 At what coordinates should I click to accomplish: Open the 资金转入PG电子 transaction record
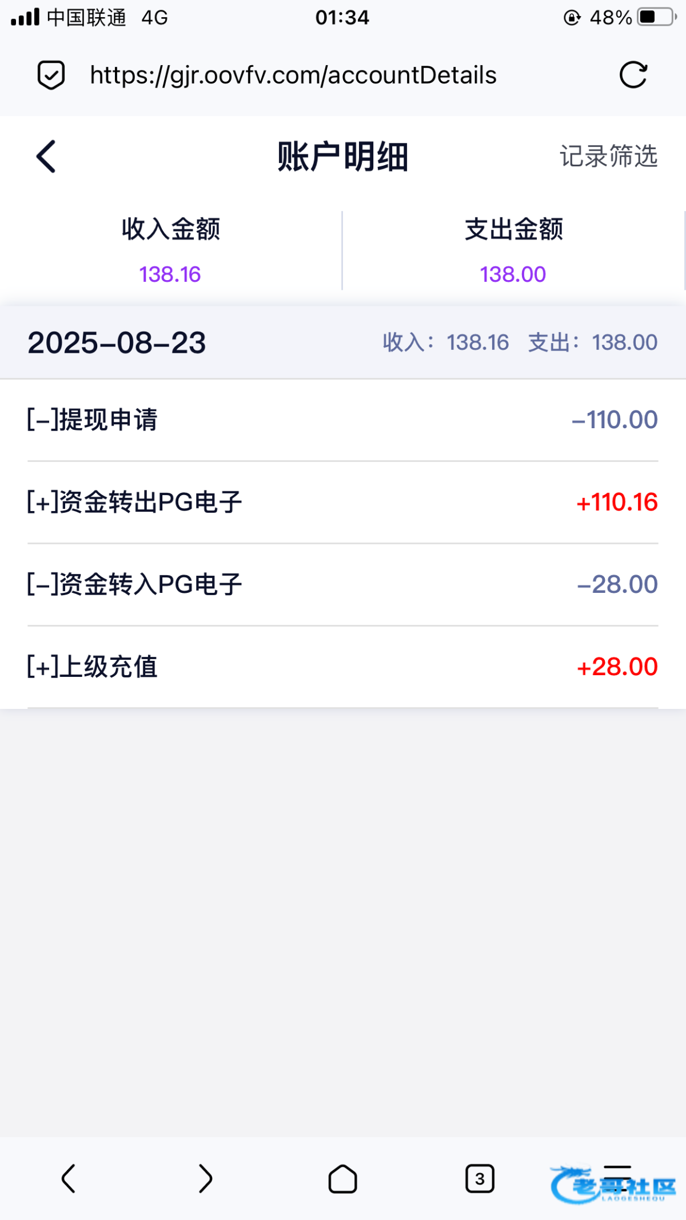click(343, 584)
